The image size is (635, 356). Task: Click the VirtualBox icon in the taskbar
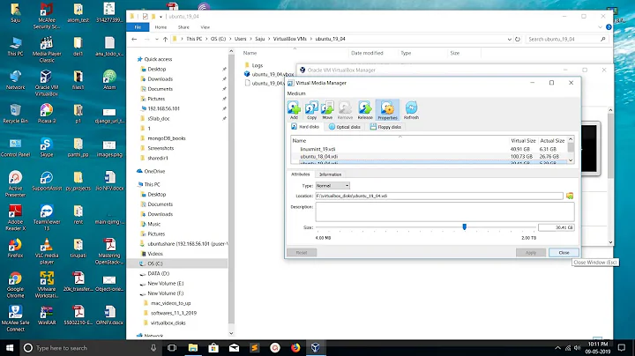(x=316, y=348)
